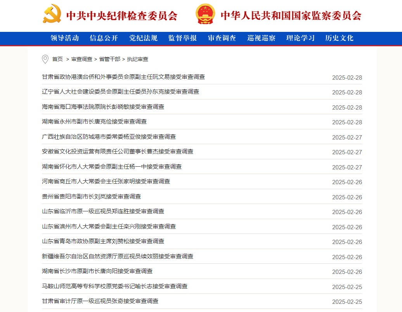Open article about Haikou maritime court 彭晓敏
Image resolution: width=402 pixels, height=312 pixels.
point(103,107)
